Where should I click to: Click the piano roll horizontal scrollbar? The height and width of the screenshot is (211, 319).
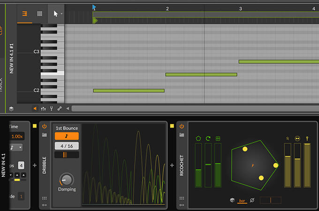195,109
